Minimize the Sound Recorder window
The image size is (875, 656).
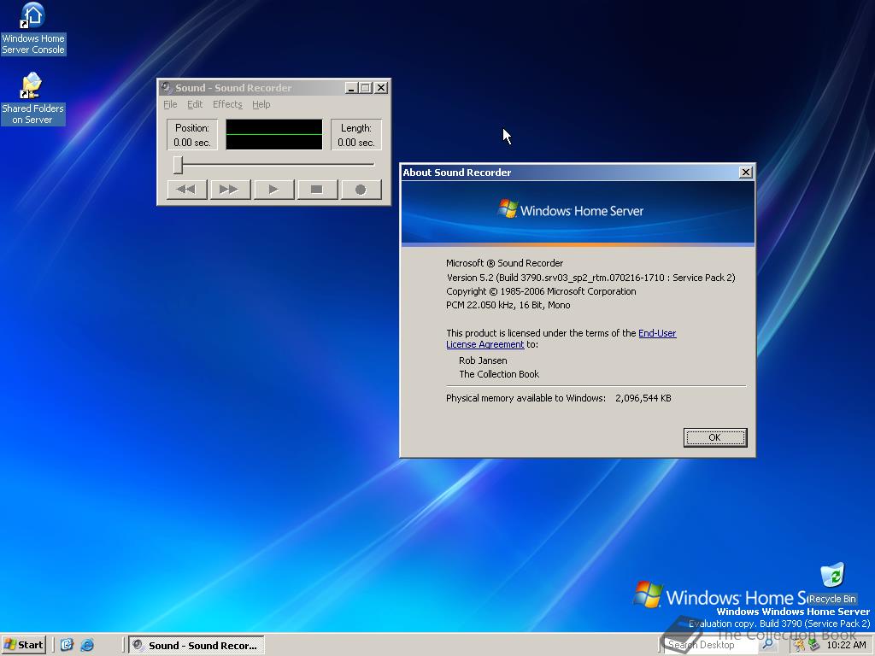coord(351,88)
